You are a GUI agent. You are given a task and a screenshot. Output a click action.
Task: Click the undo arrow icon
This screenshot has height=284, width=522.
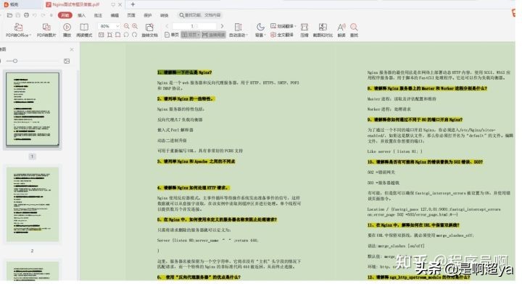pos(35,15)
